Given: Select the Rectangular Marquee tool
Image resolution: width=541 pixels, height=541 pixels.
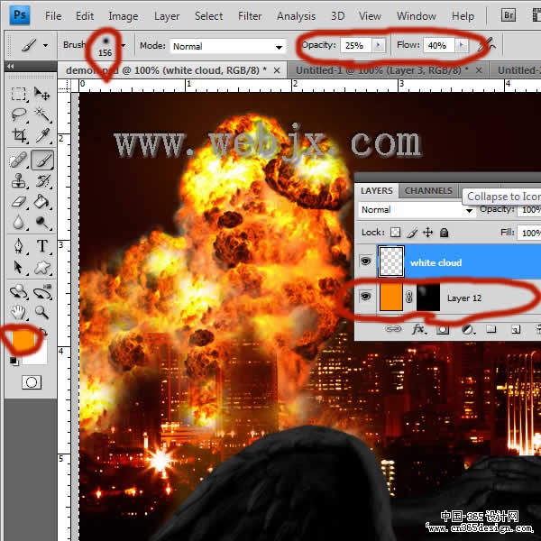Looking at the screenshot, I should point(18,94).
